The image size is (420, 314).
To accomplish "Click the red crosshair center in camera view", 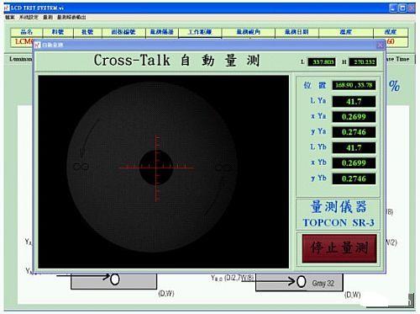I will [156, 168].
